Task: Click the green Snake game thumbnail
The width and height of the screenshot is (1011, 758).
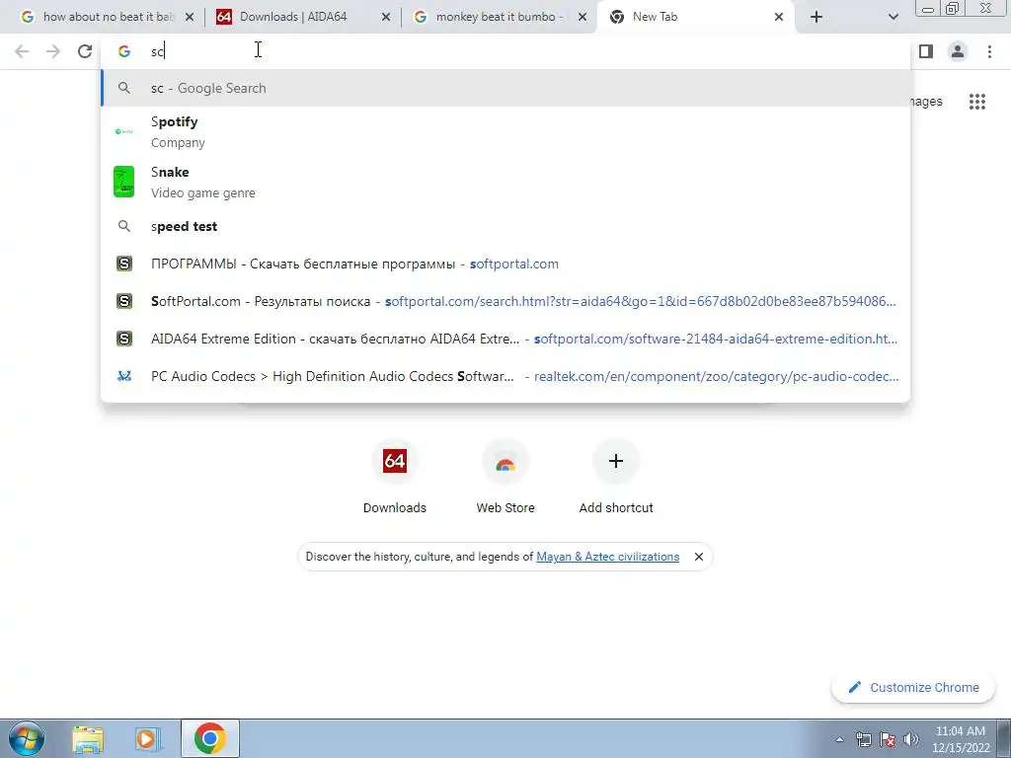Action: coord(123,182)
